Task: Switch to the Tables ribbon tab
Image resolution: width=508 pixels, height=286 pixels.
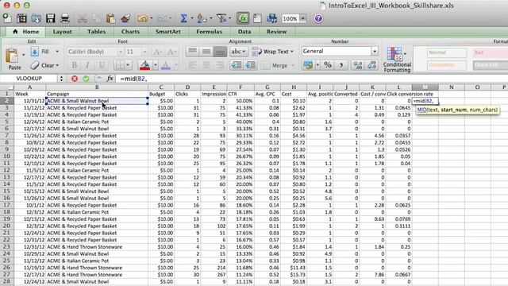Action: click(96, 32)
